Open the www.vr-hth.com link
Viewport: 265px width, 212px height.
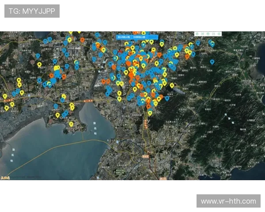click(228, 201)
